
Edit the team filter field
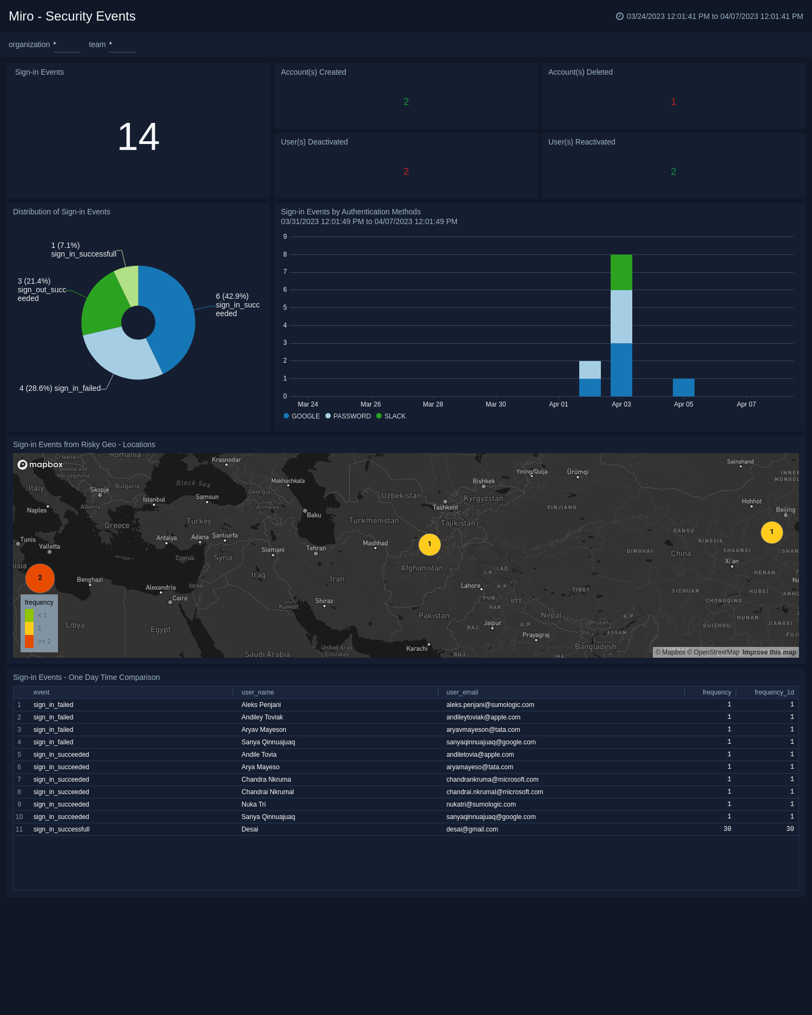click(122, 45)
